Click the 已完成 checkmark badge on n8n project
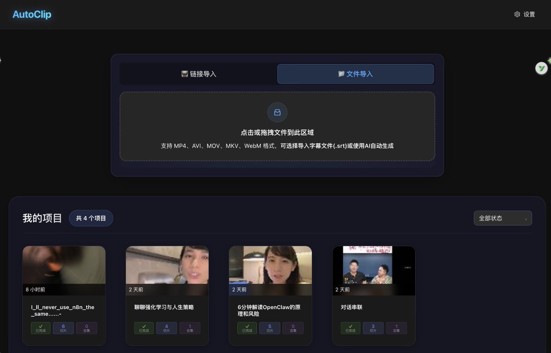 [x=40, y=328]
